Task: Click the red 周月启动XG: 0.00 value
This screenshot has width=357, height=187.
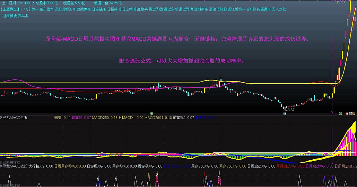Action: 290,167
